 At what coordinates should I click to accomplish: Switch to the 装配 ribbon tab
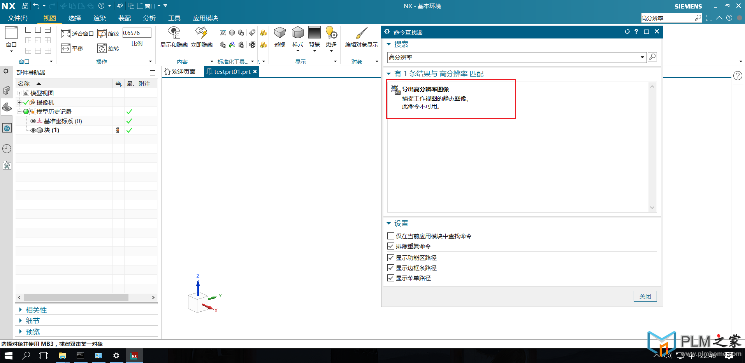[125, 18]
